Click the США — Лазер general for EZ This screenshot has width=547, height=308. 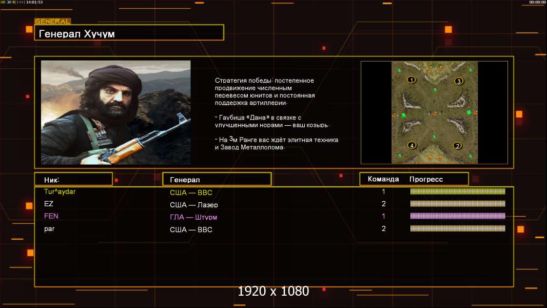click(x=190, y=205)
